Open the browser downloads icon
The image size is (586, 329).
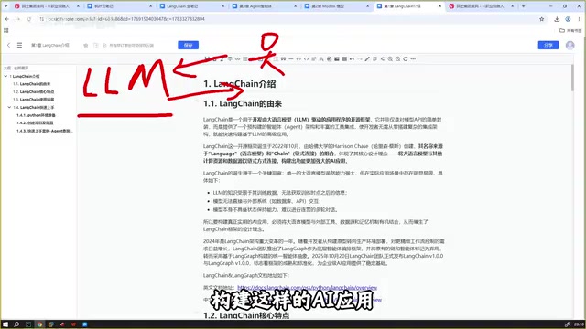[x=557, y=19]
